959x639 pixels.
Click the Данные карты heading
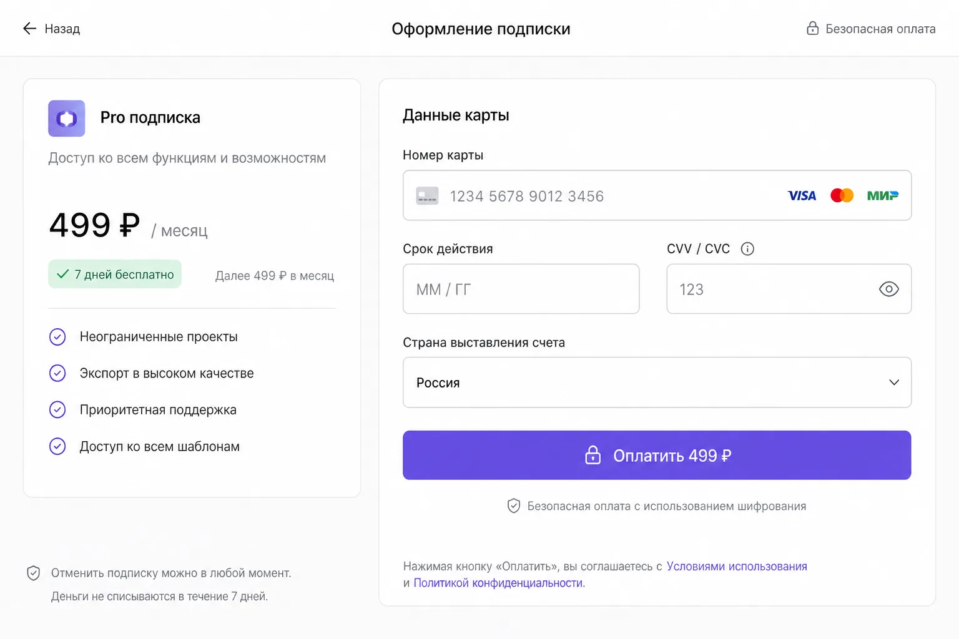tap(456, 115)
